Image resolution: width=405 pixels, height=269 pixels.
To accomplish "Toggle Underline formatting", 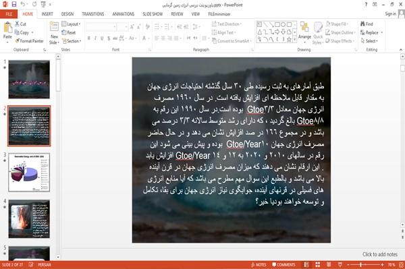I will [102, 38].
